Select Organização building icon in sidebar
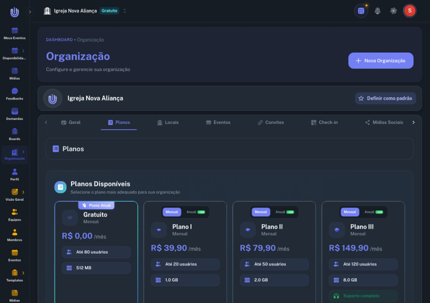Viewport: 430px width, 303px height. pyautogui.click(x=15, y=152)
